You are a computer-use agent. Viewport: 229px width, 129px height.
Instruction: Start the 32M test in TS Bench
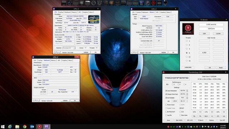coord(204,34)
